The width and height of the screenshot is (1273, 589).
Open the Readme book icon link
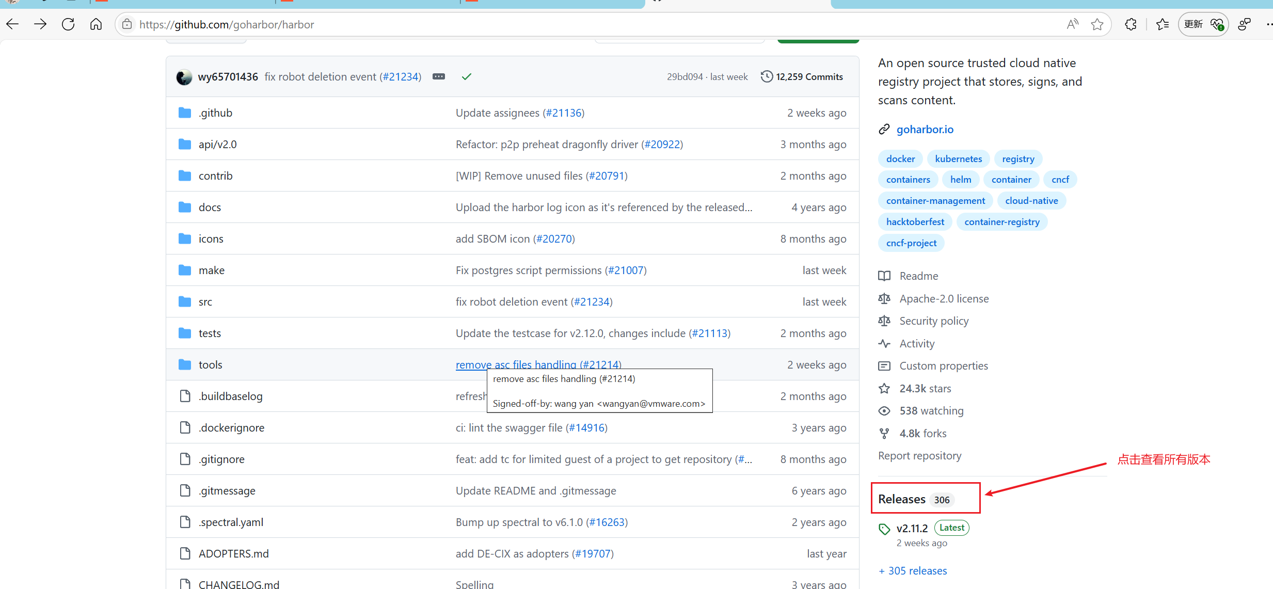tap(908, 276)
